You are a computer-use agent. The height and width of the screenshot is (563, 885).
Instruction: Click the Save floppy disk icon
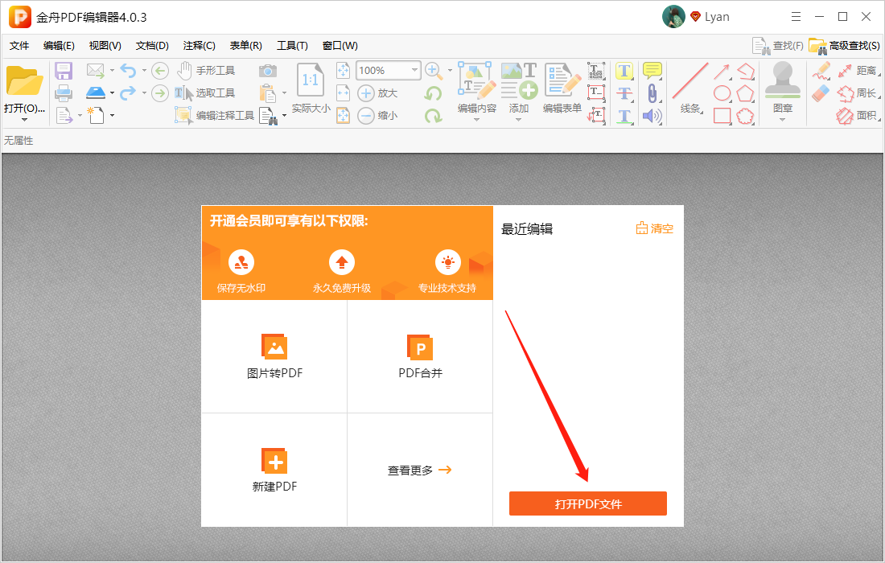pyautogui.click(x=64, y=71)
